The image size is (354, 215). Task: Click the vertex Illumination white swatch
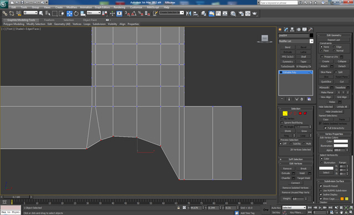pyautogui.click(x=341, y=146)
